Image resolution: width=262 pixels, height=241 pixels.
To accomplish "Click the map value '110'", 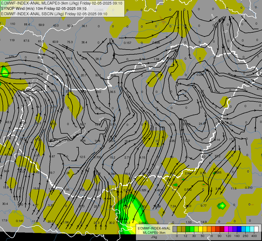I will click(x=13, y=24).
